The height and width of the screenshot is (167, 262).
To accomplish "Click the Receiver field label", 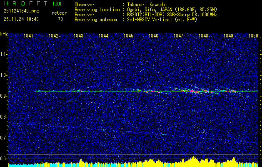I will click(85, 15).
